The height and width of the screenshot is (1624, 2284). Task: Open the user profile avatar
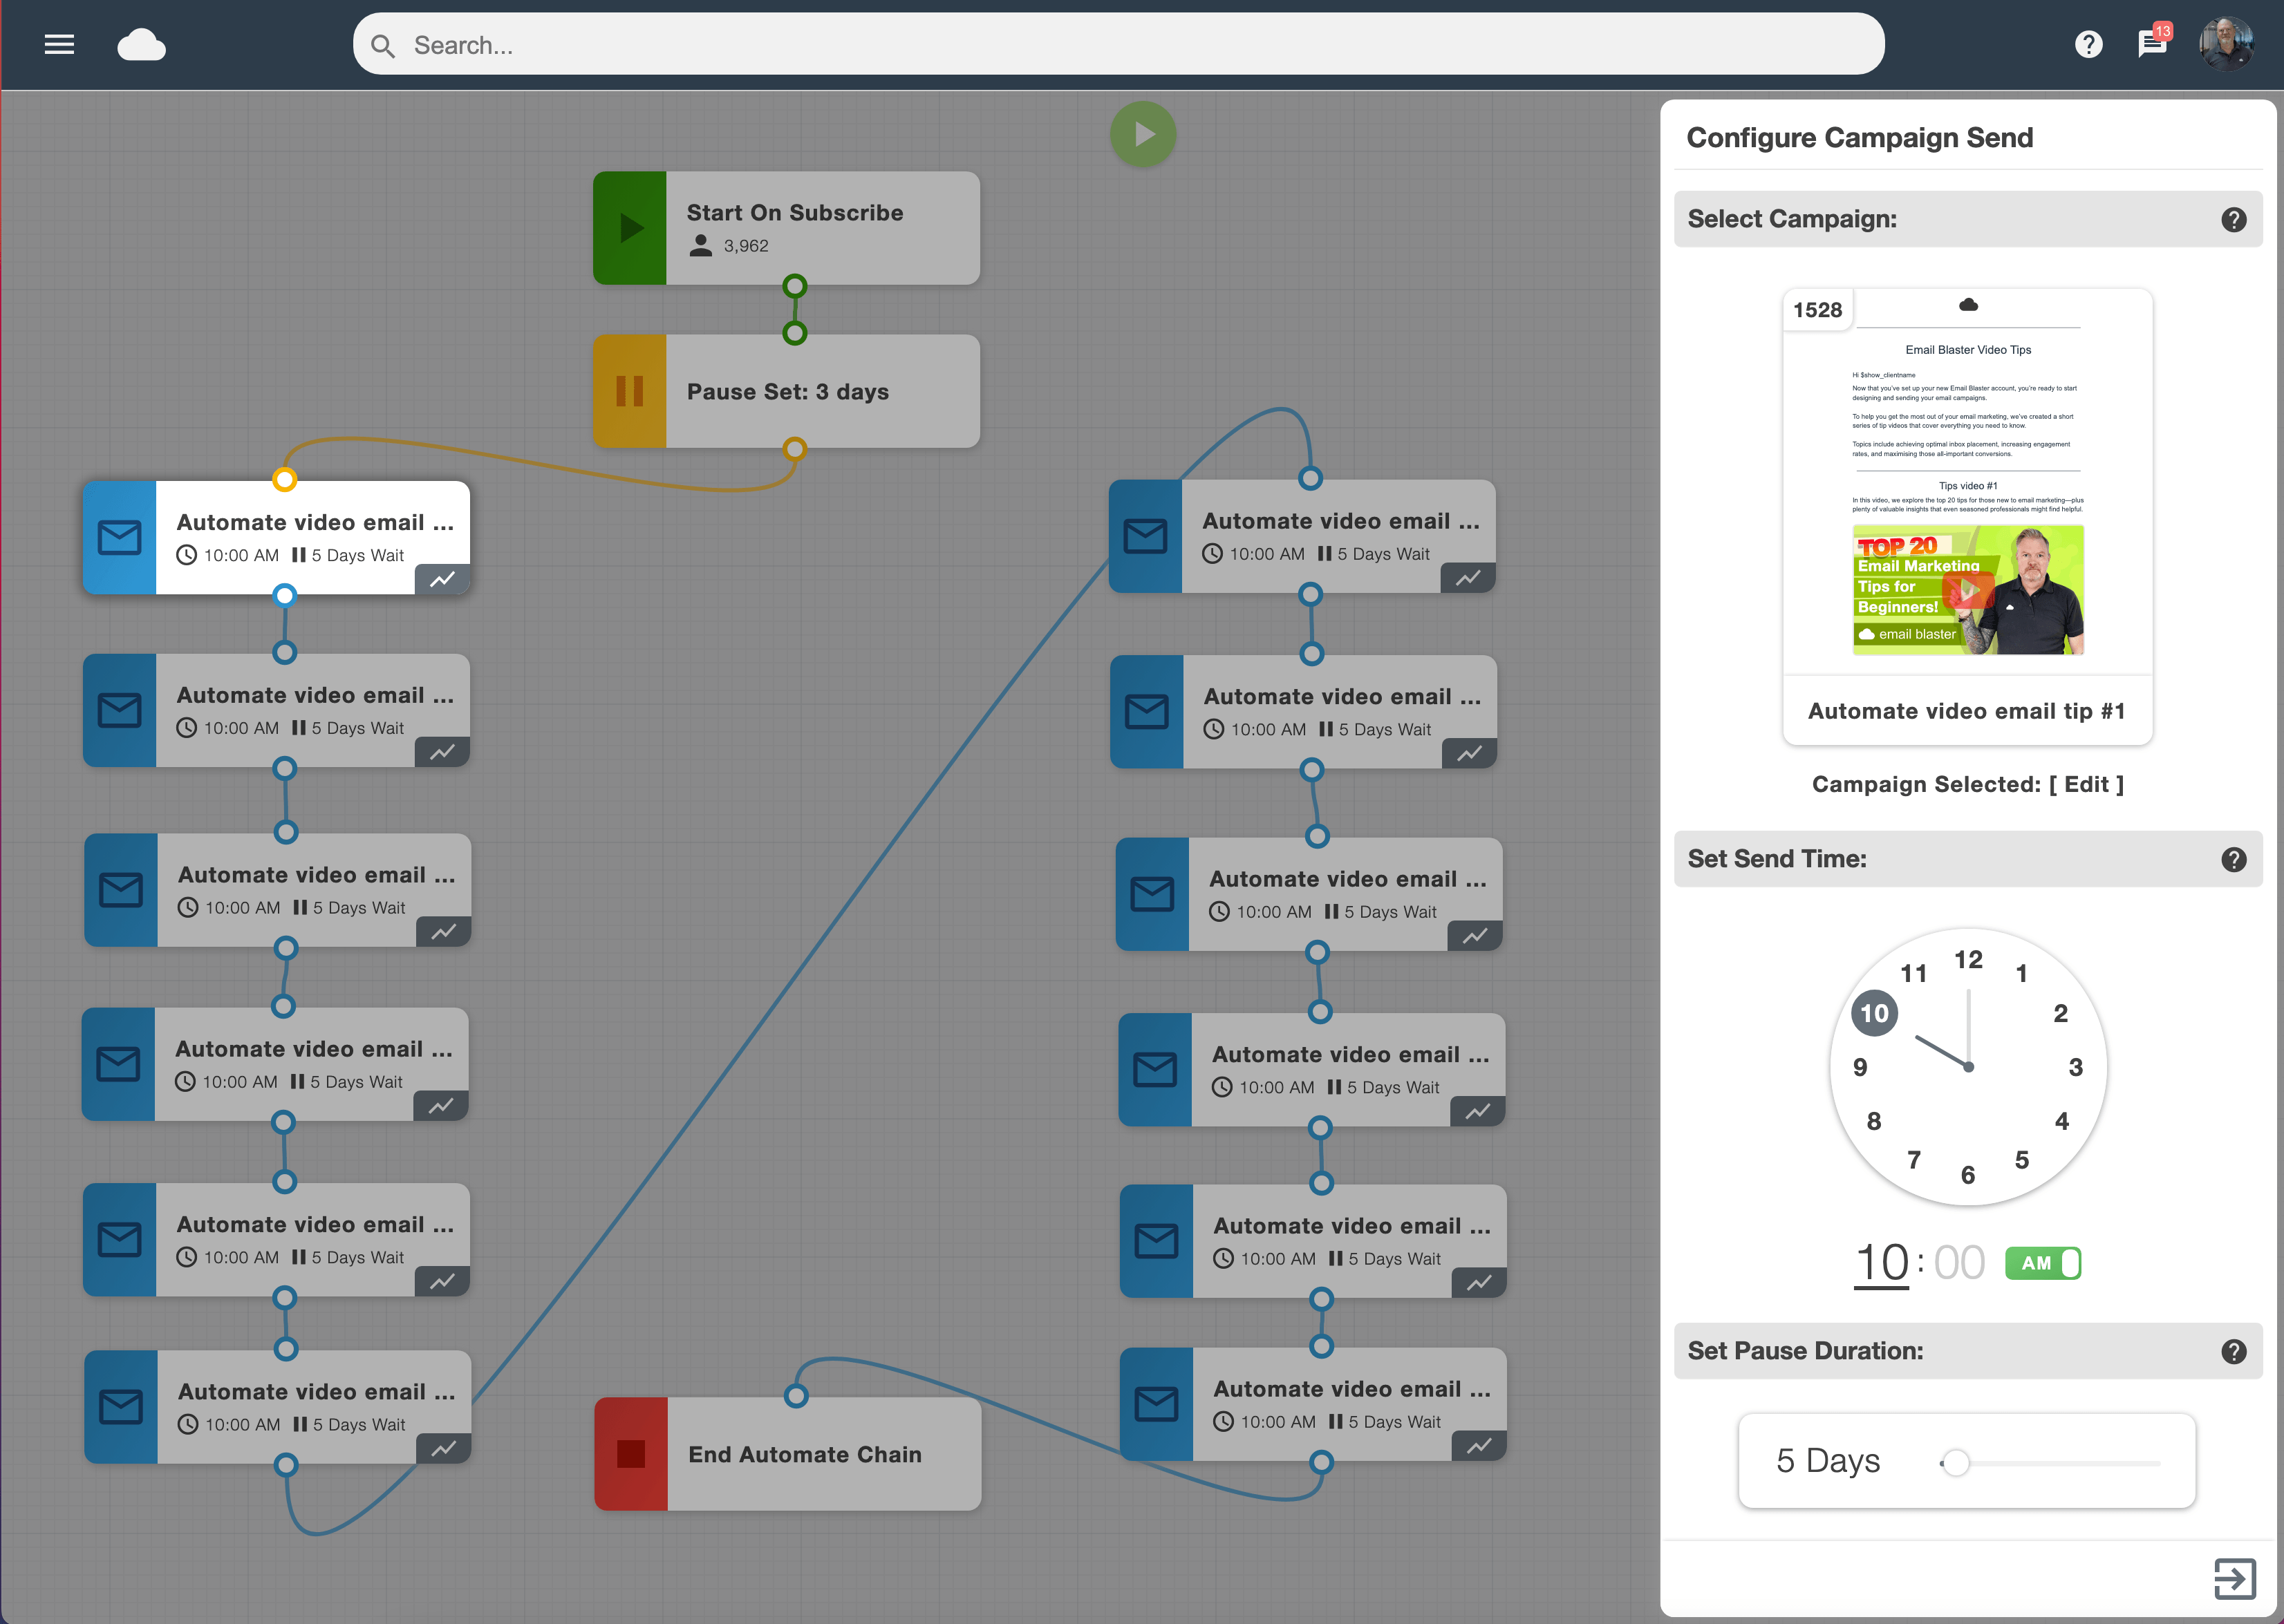coord(2226,44)
